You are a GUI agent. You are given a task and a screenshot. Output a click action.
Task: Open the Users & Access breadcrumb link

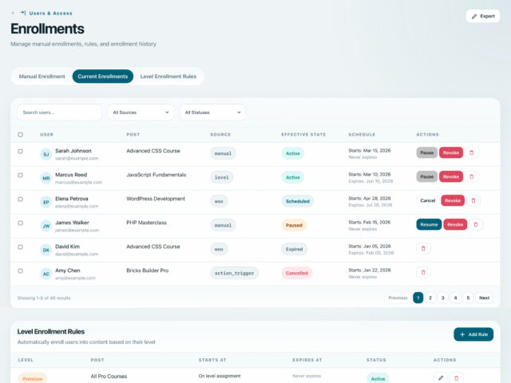[50, 13]
